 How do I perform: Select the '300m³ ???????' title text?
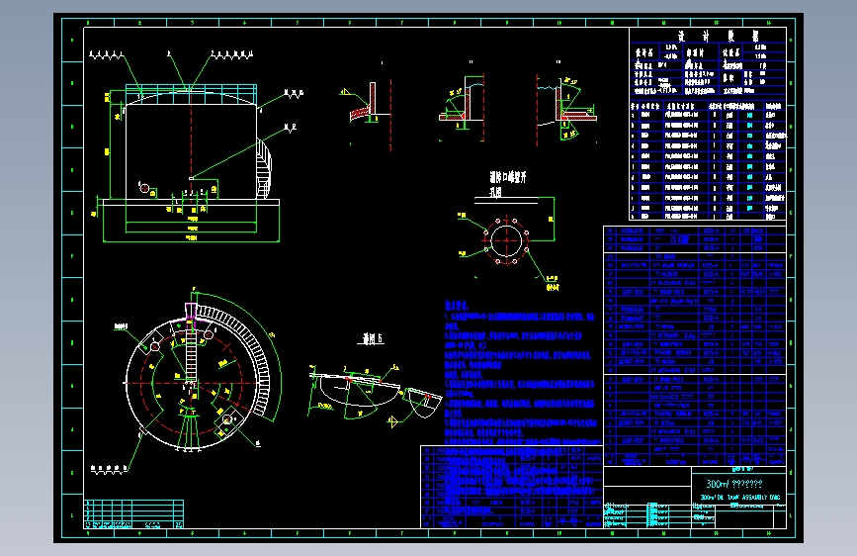[733, 484]
